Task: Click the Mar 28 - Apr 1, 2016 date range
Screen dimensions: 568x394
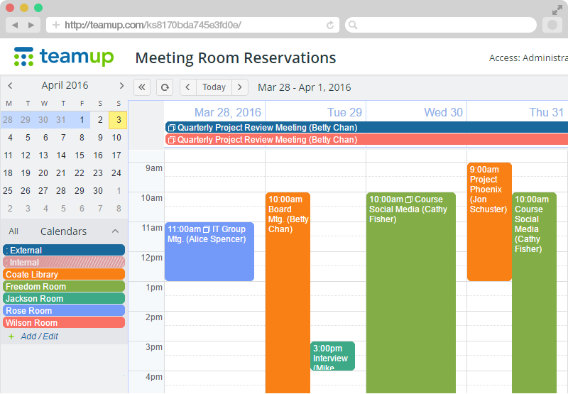Action: 305,87
